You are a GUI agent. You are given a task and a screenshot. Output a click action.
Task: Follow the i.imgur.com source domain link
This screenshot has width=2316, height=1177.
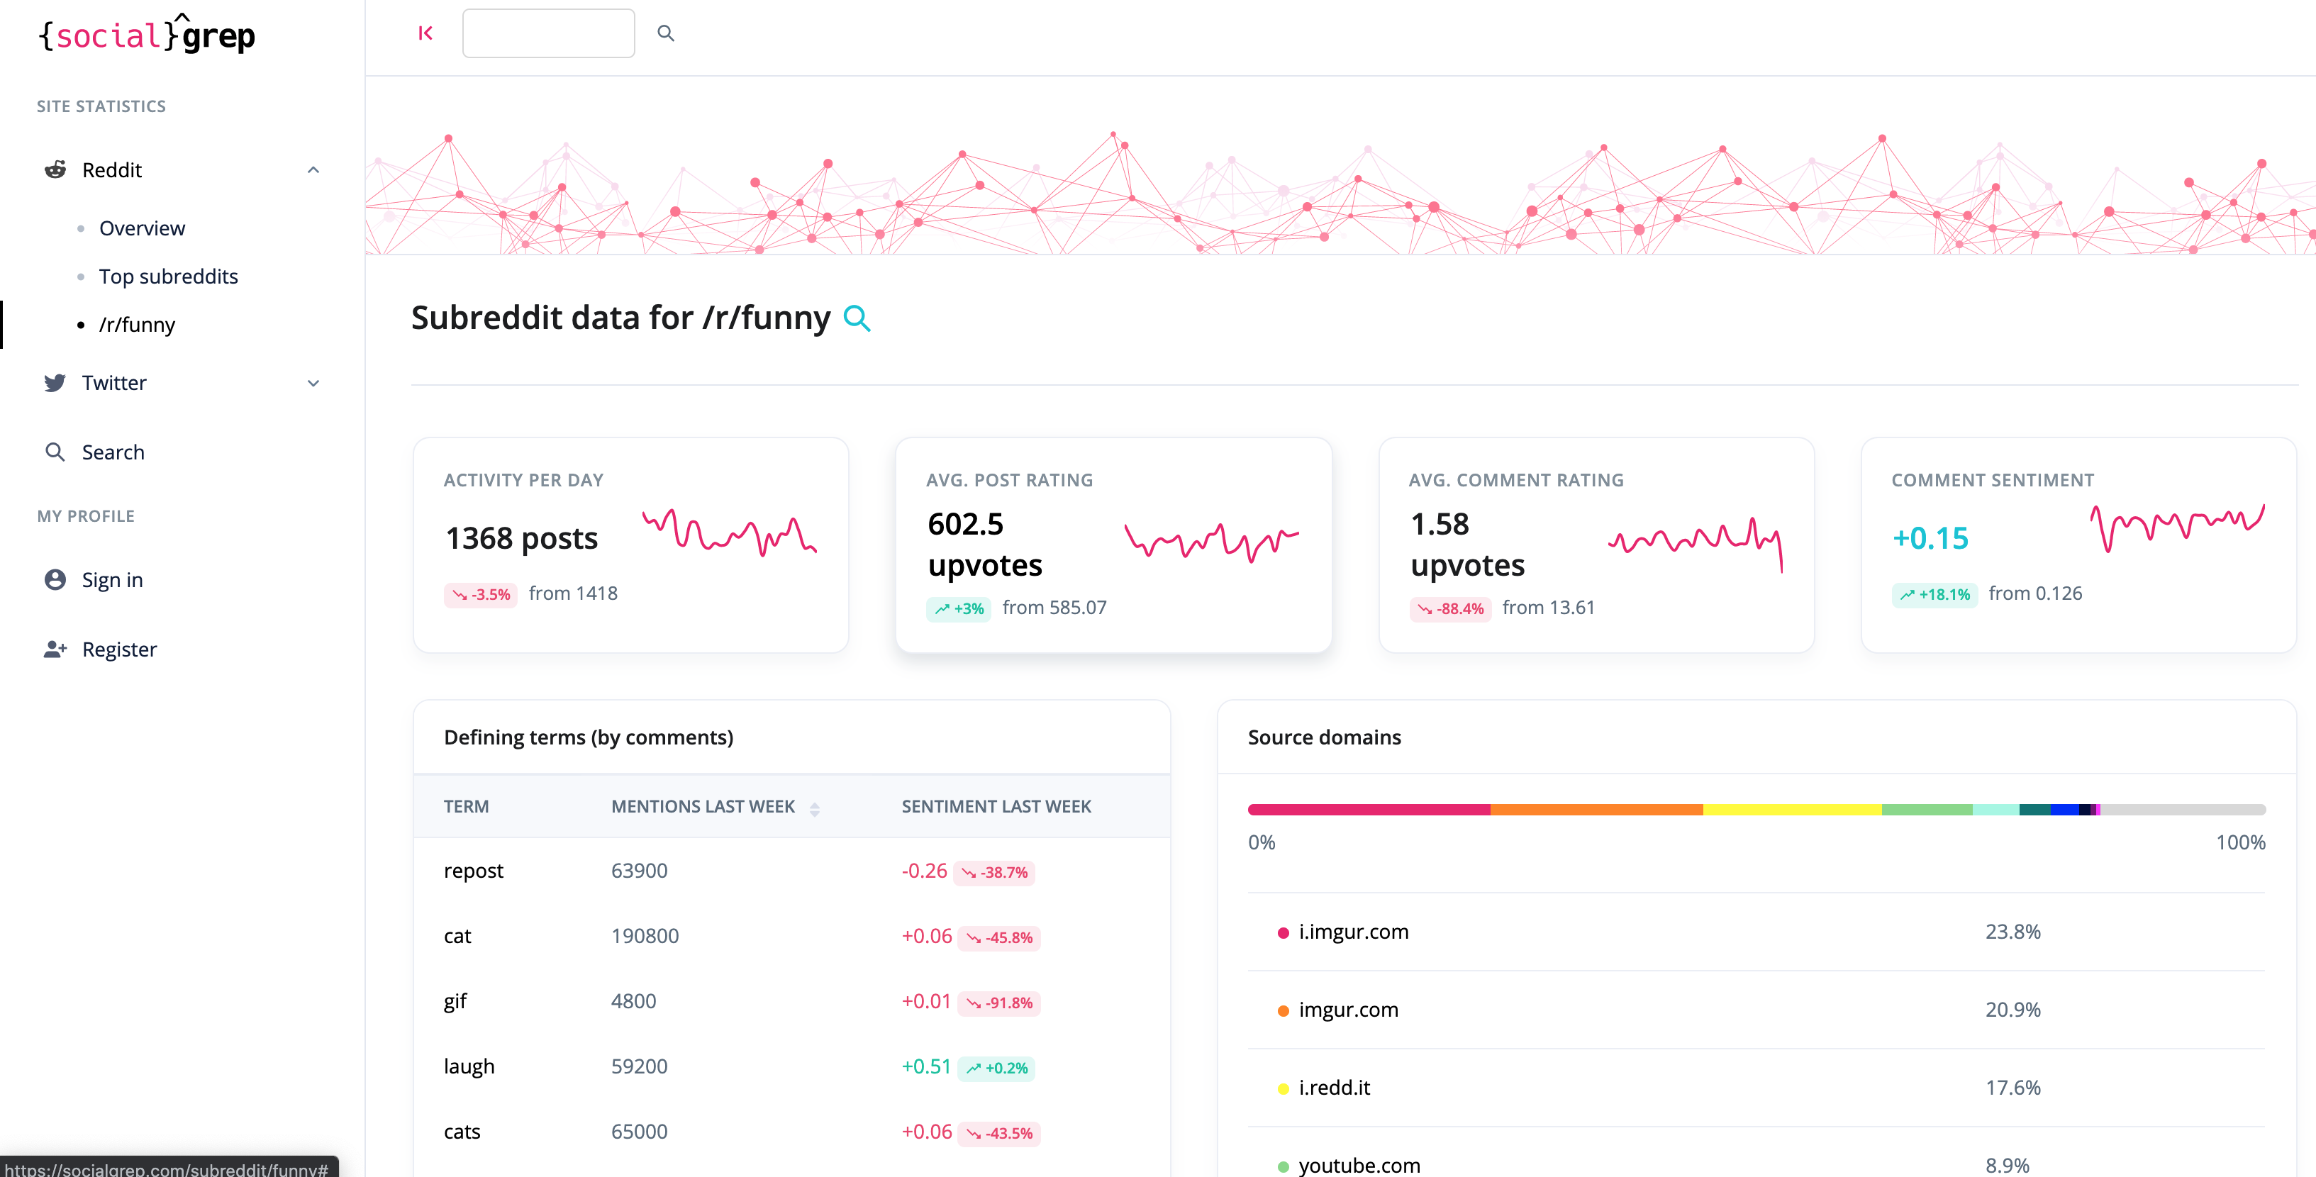1353,932
